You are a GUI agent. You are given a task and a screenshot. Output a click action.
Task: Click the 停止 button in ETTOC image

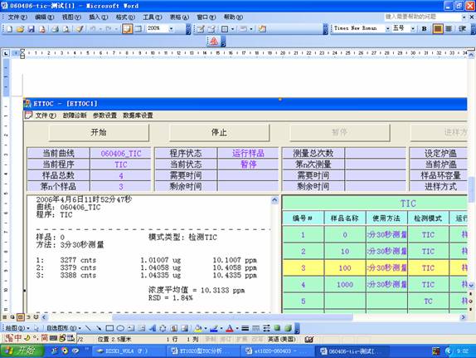click(219, 132)
